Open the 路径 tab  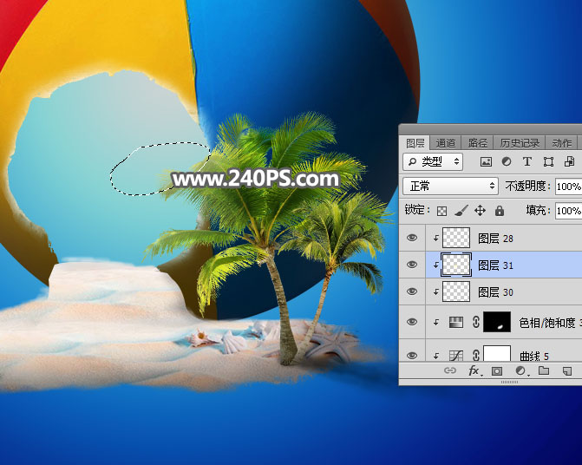point(477,143)
